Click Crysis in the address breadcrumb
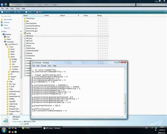The height and width of the screenshot is (134, 167). point(39,5)
